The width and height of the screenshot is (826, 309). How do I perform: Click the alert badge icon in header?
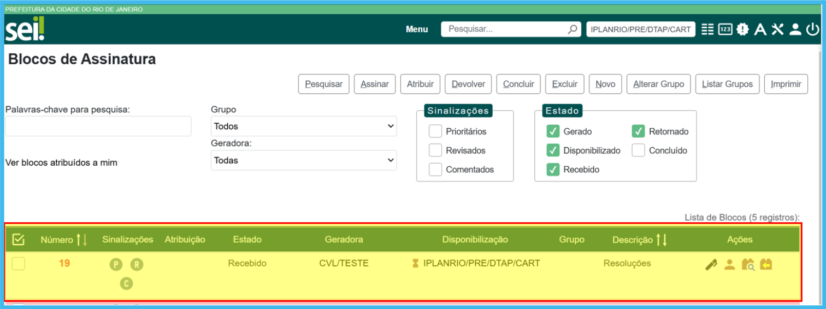click(742, 29)
